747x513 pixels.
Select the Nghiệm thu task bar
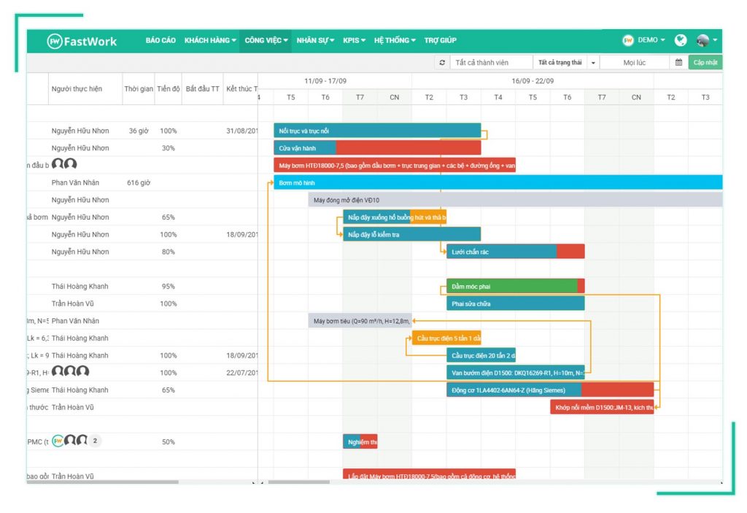359,441
